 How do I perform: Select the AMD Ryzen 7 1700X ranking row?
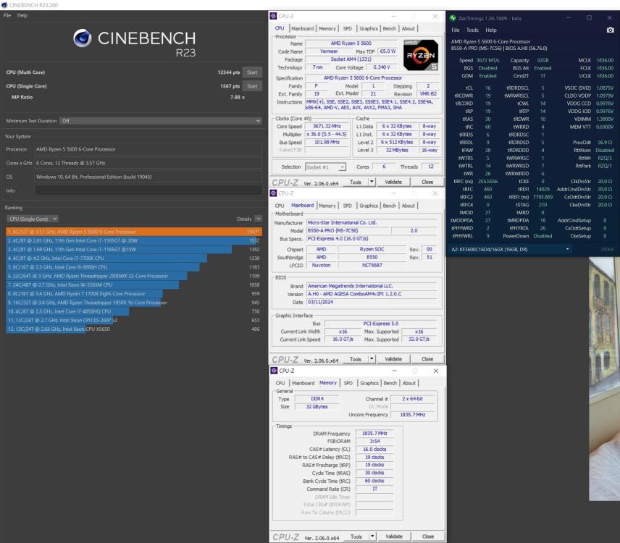tap(134, 294)
